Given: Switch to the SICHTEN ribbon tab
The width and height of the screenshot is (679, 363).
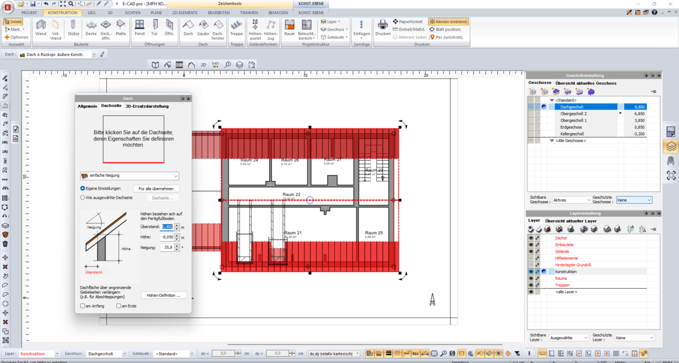Looking at the screenshot, I should tap(132, 12).
